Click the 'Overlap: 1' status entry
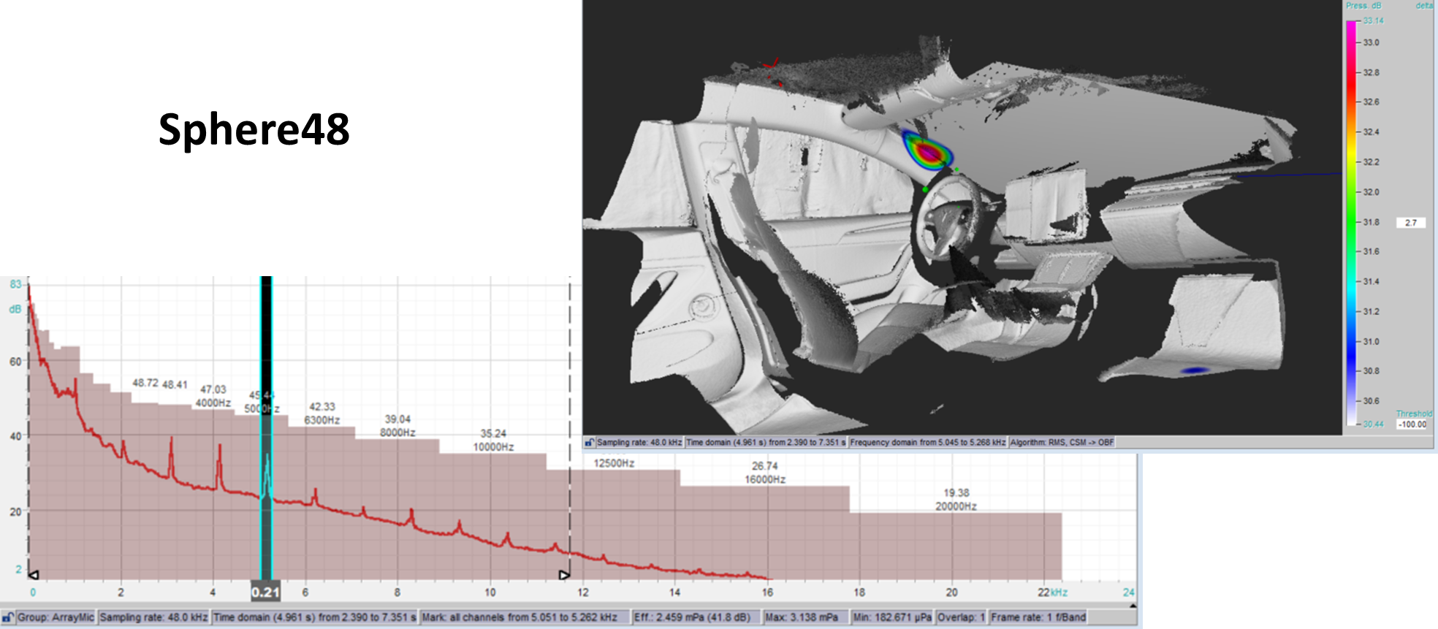The image size is (1438, 629). [961, 617]
